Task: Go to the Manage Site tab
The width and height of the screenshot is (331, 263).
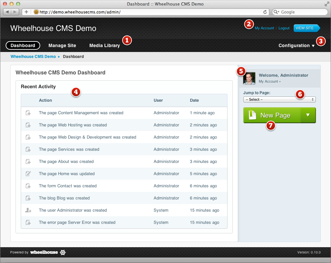Action: click(x=62, y=45)
